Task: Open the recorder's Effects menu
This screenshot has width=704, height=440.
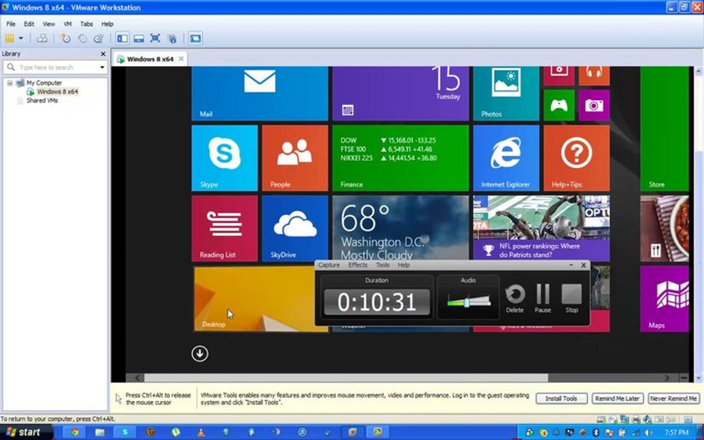Action: point(358,265)
